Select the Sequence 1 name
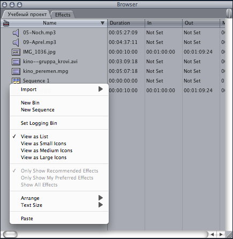The width and height of the screenshot is (233, 239). pos(36,81)
